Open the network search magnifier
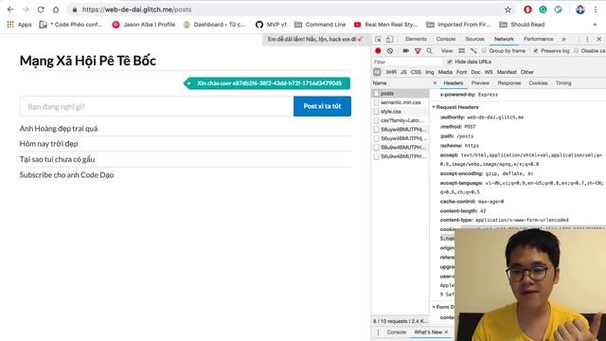 tap(429, 50)
